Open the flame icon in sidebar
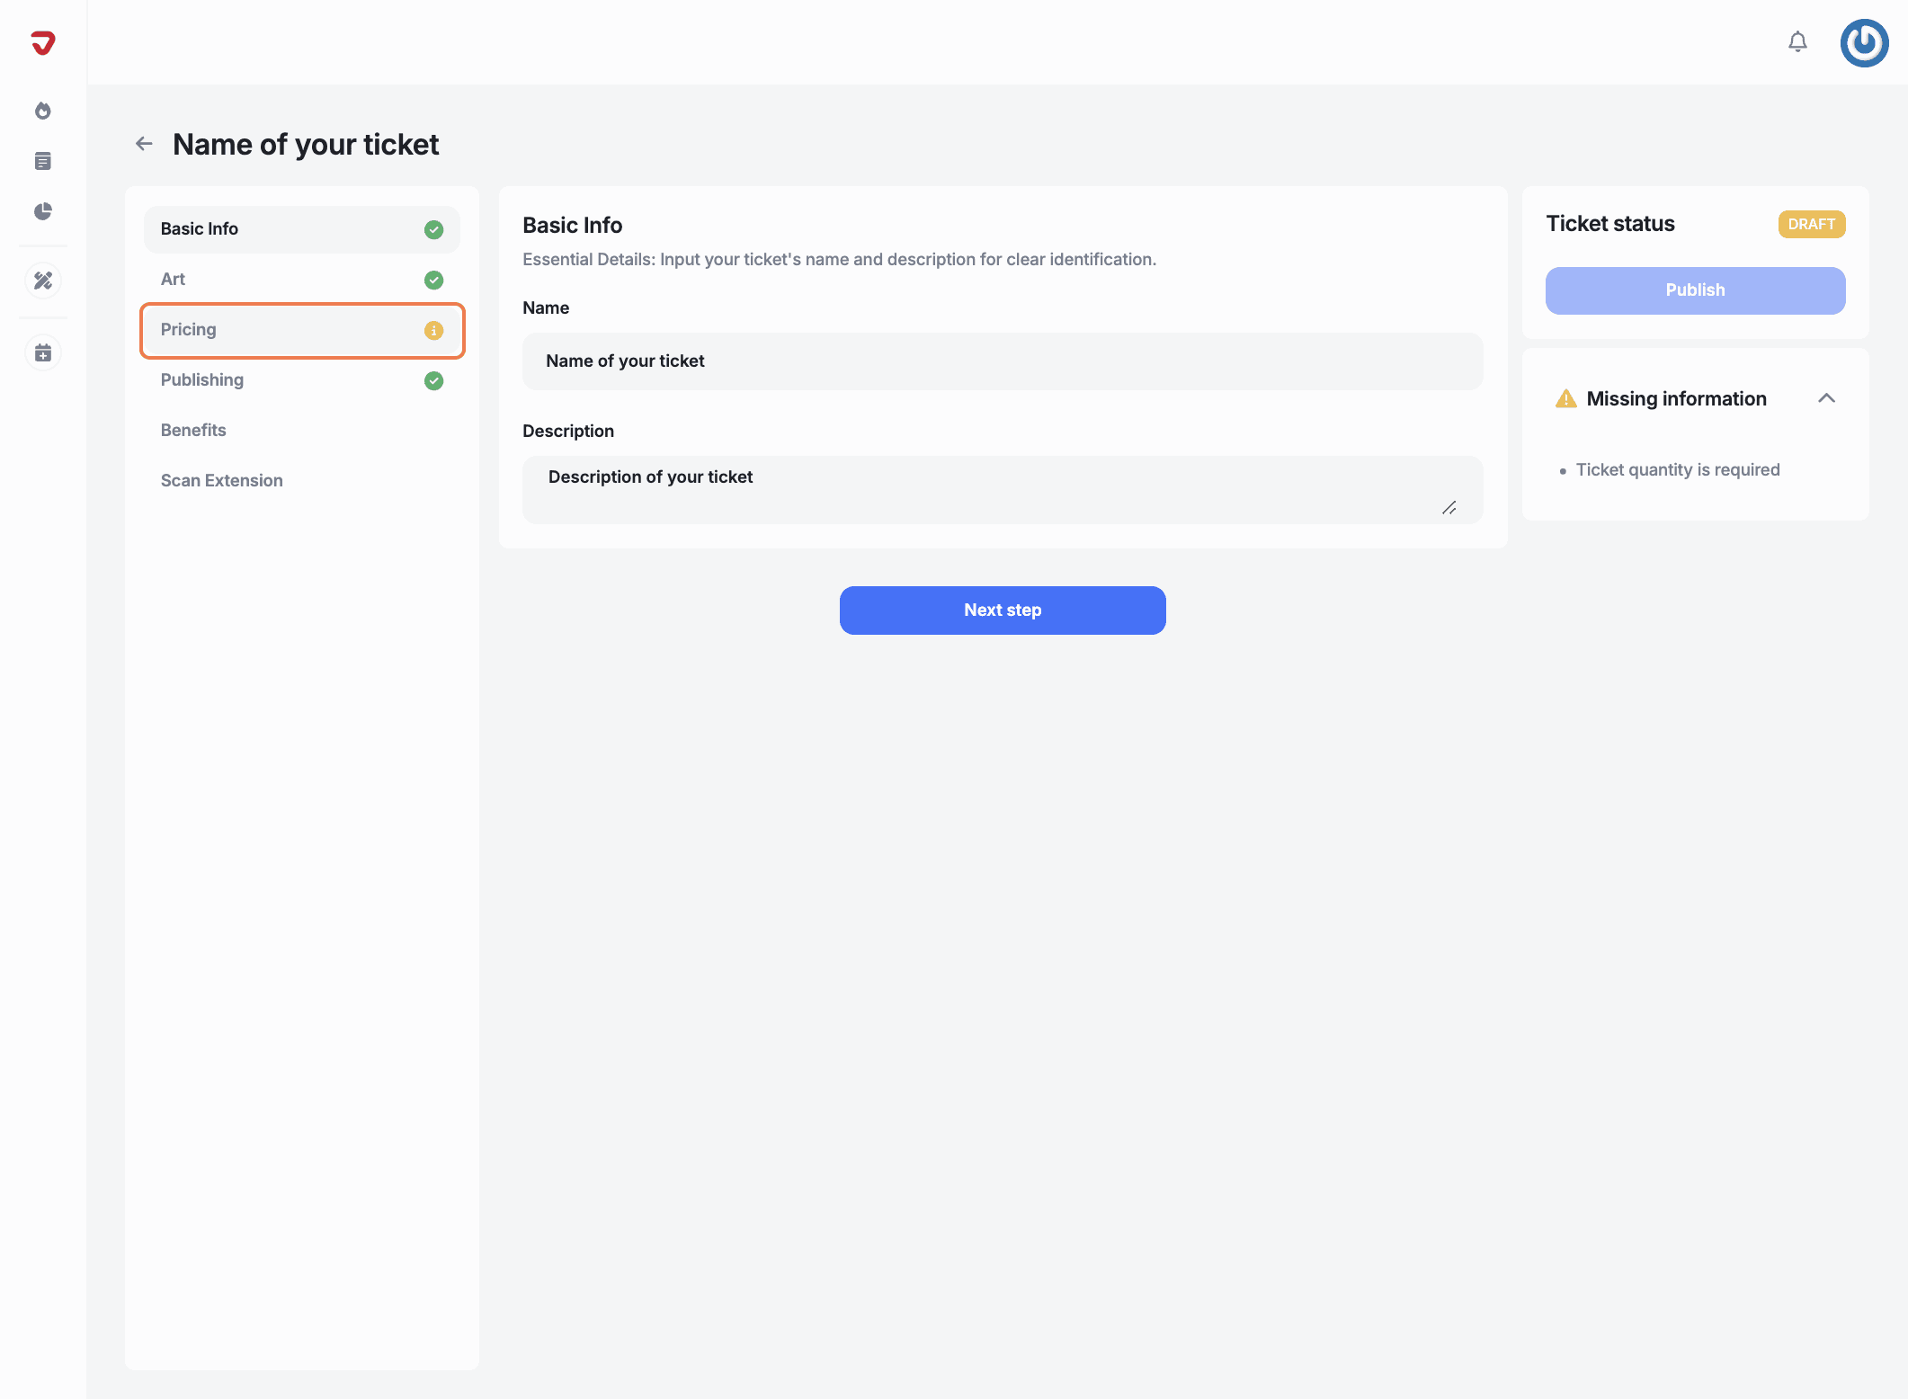Viewport: 1908px width, 1399px height. [43, 111]
